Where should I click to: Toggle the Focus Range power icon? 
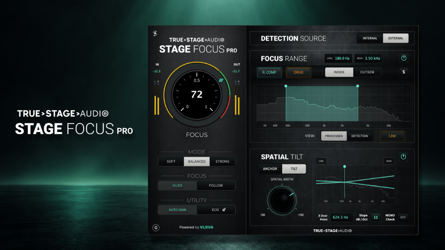coord(404,58)
